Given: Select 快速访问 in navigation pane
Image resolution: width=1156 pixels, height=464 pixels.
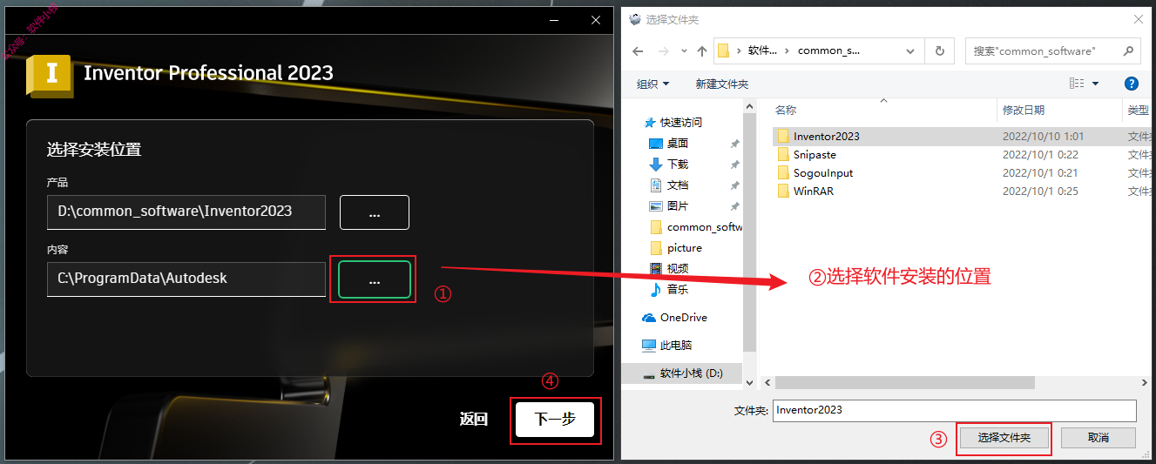Looking at the screenshot, I should tap(681, 122).
